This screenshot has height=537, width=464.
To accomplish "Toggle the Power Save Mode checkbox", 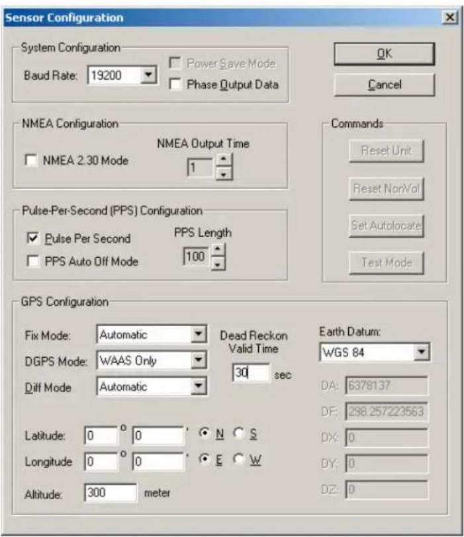I will [x=175, y=63].
